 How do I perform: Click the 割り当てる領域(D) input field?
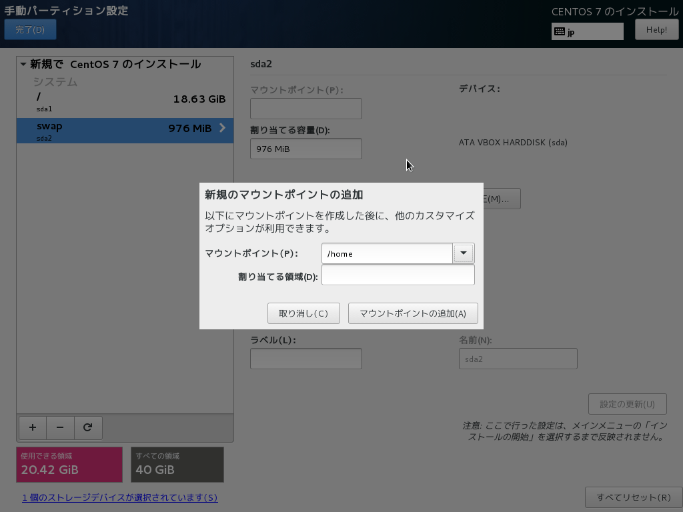pos(398,275)
